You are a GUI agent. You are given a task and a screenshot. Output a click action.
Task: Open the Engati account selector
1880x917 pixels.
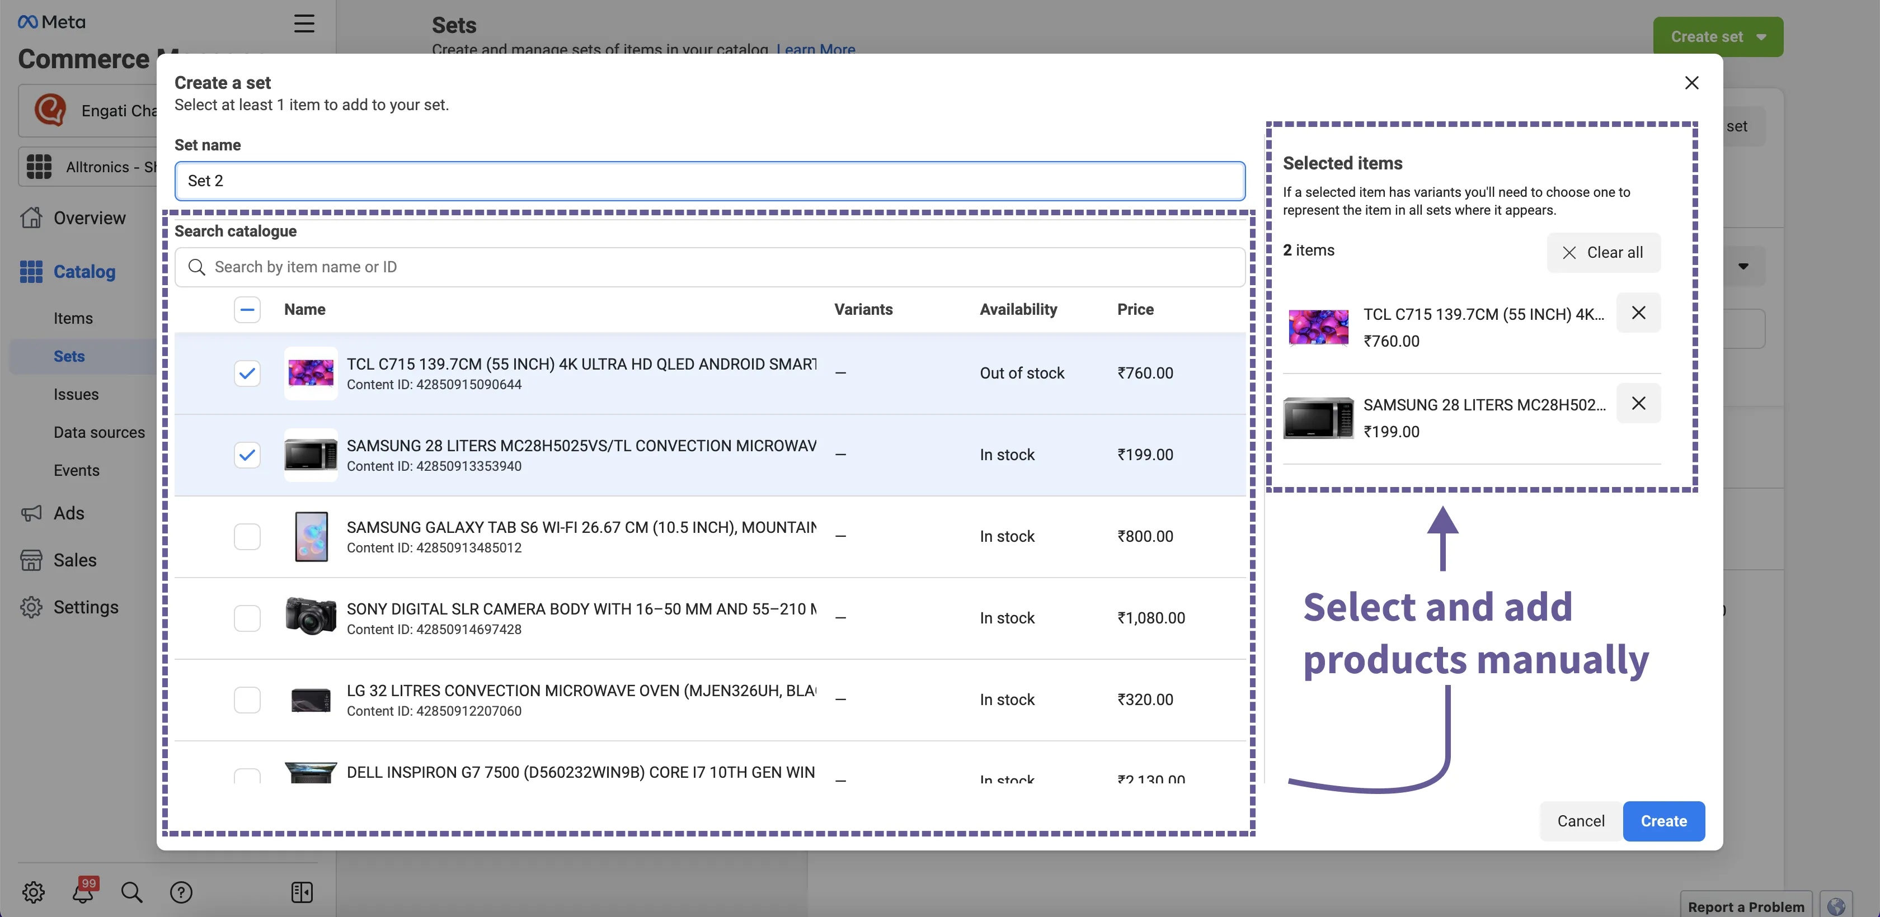[89, 110]
